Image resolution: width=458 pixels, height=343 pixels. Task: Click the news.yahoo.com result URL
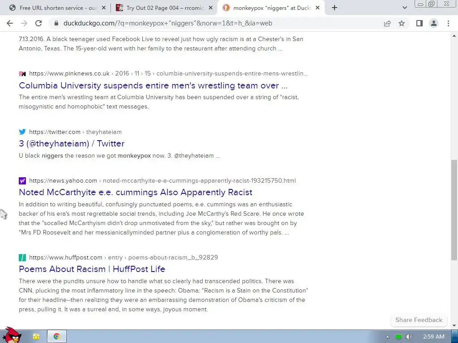coord(162,180)
